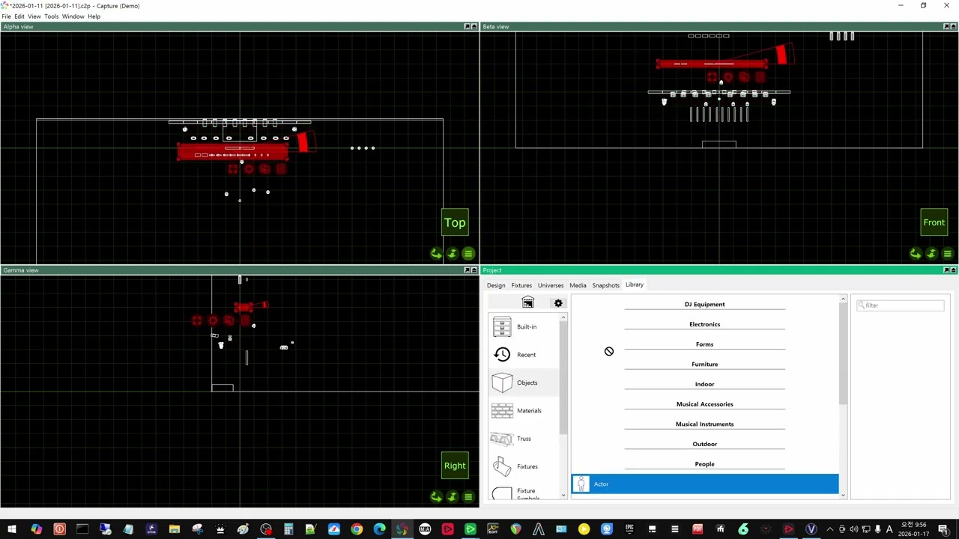959x539 pixels.
Task: Maximize the Alpha view panel
Action: pos(474,26)
